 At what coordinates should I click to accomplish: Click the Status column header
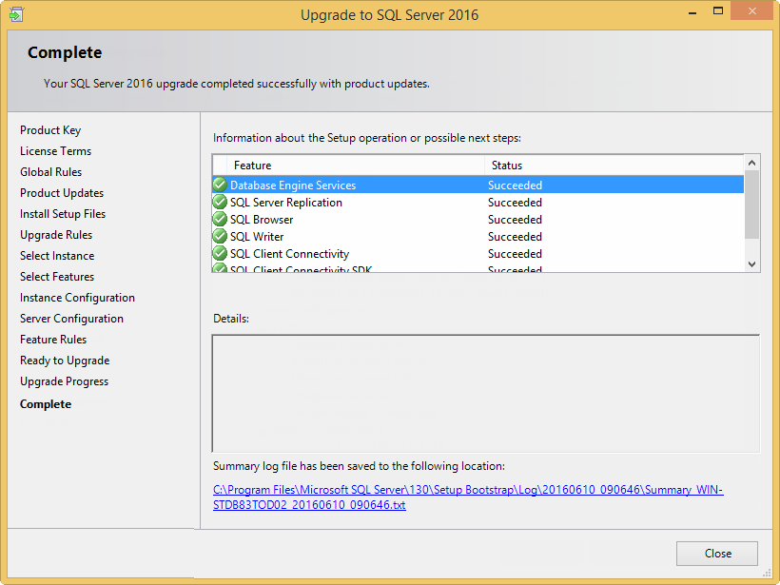pyautogui.click(x=614, y=166)
